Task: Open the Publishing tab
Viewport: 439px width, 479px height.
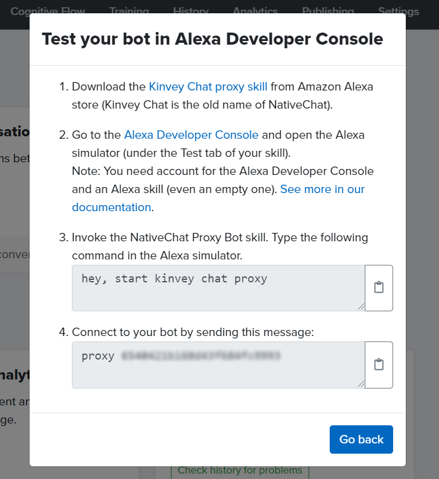Action: (x=328, y=11)
